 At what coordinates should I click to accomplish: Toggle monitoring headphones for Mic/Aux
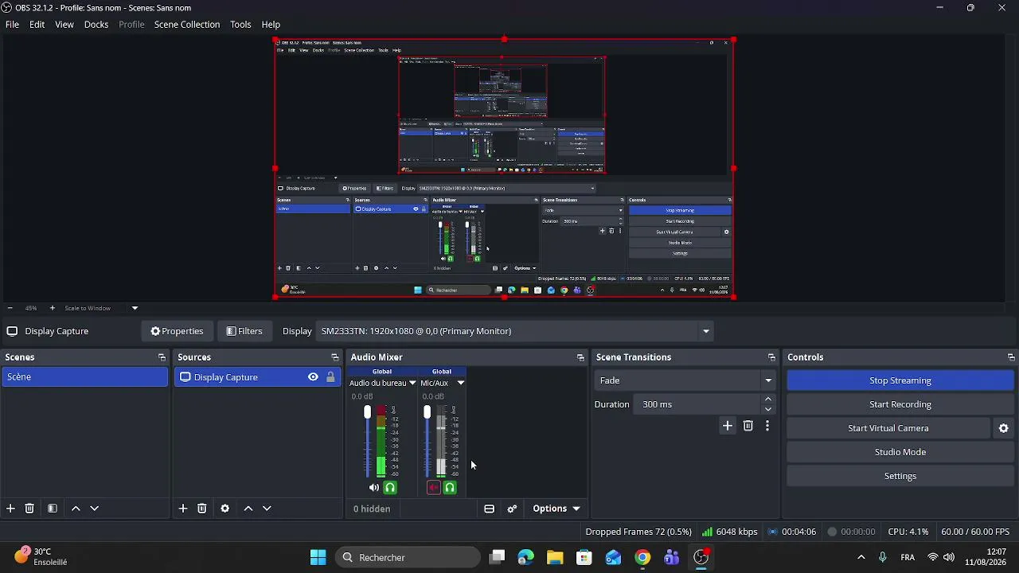450,488
